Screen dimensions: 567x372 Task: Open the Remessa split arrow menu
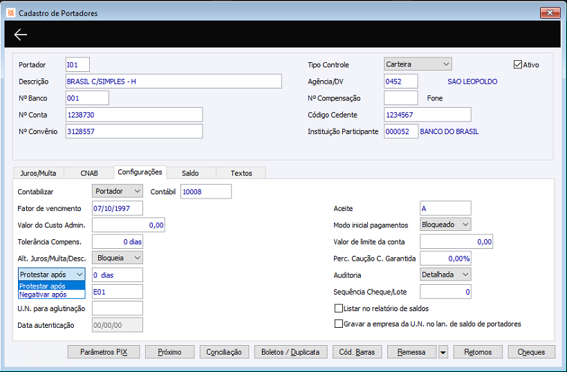[443, 352]
